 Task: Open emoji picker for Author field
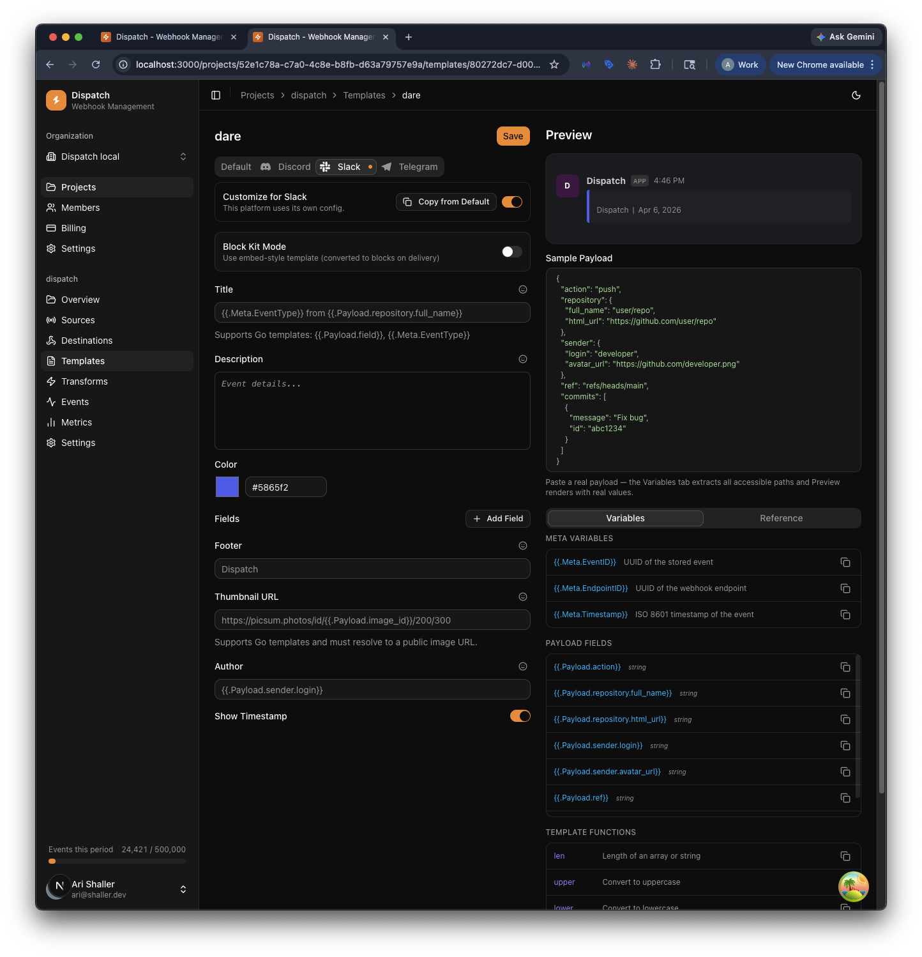(x=523, y=666)
